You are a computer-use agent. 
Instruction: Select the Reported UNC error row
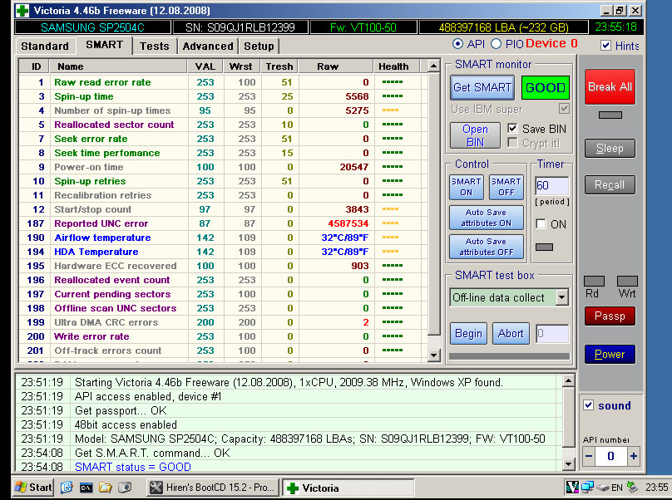click(x=223, y=223)
